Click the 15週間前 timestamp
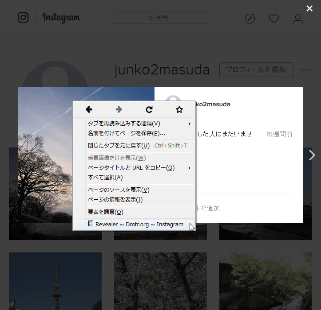 click(279, 134)
